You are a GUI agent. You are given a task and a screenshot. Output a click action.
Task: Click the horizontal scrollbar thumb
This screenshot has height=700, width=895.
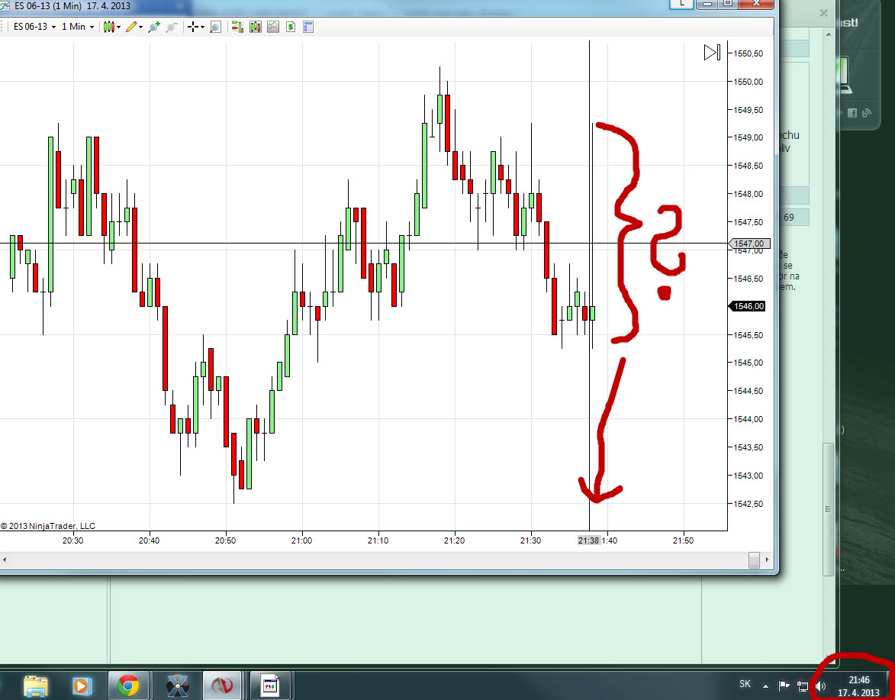click(754, 560)
